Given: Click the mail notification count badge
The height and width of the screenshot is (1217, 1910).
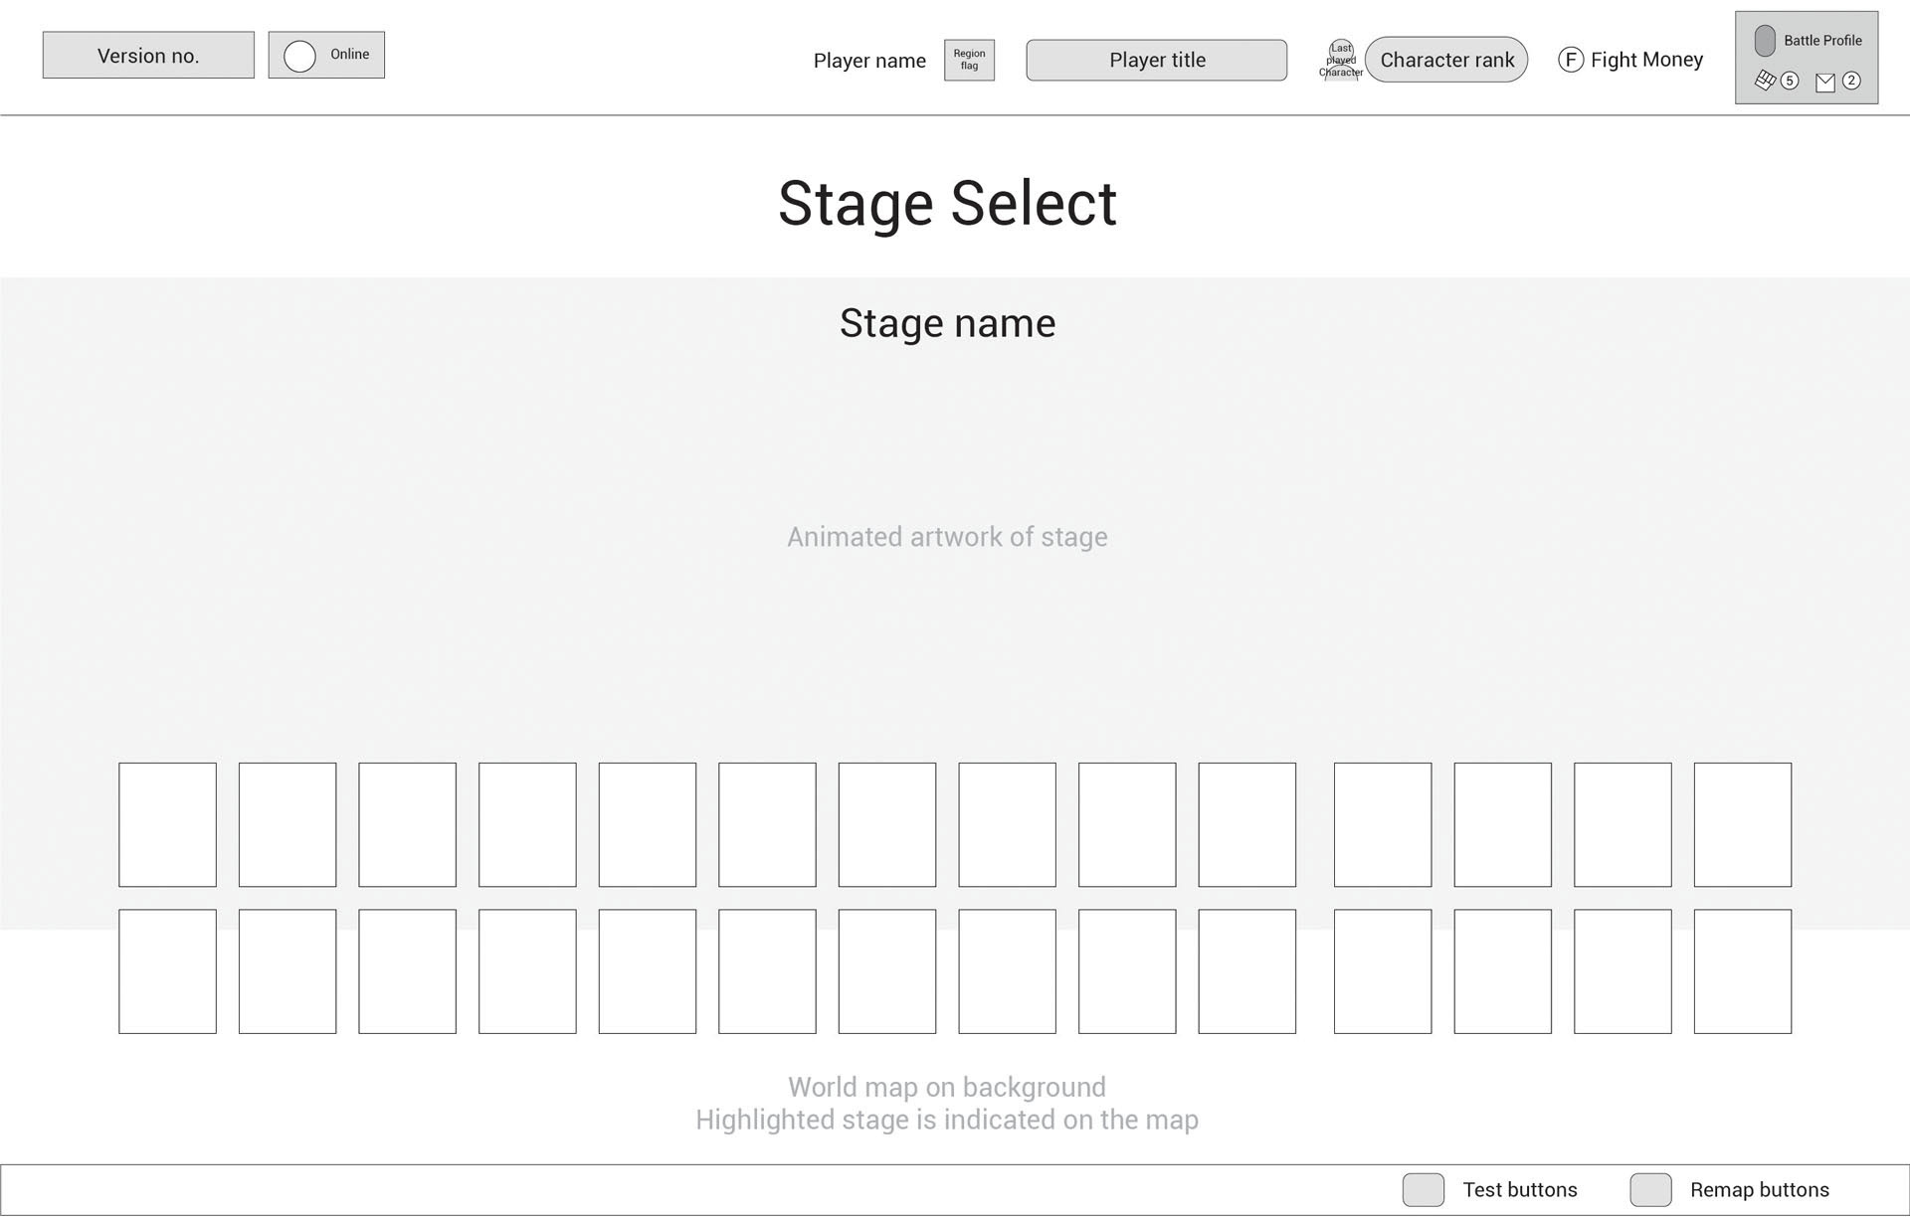Looking at the screenshot, I should tap(1851, 81).
